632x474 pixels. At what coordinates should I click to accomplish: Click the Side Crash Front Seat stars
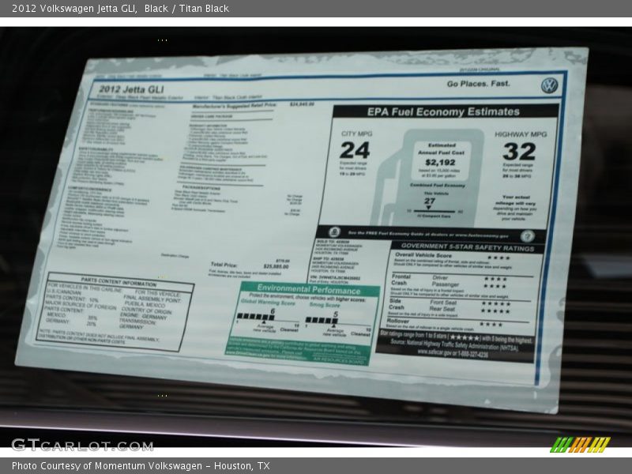coord(495,303)
